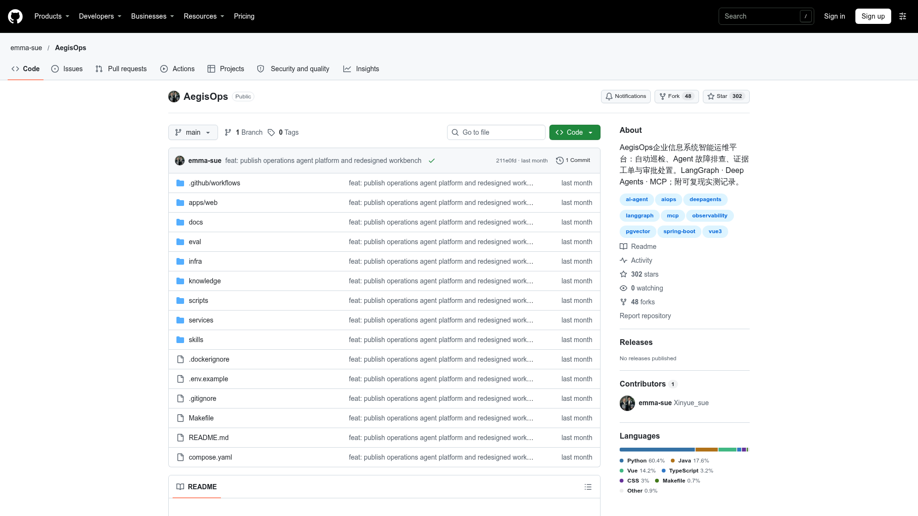Expand the Resources menu
Screen dimensions: 918x516
click(204, 16)
